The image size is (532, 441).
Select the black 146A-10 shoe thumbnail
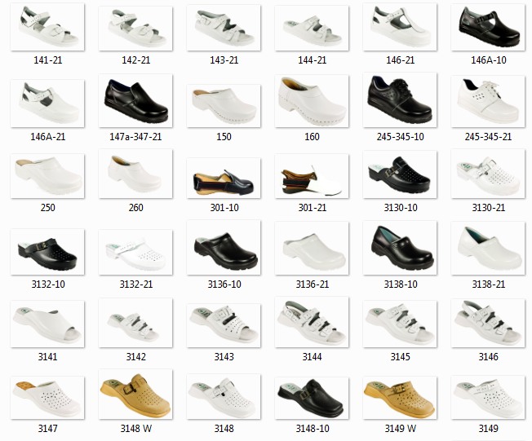pos(488,27)
